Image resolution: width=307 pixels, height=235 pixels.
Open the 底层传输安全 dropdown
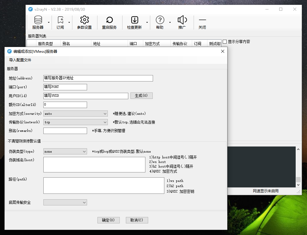65,202
